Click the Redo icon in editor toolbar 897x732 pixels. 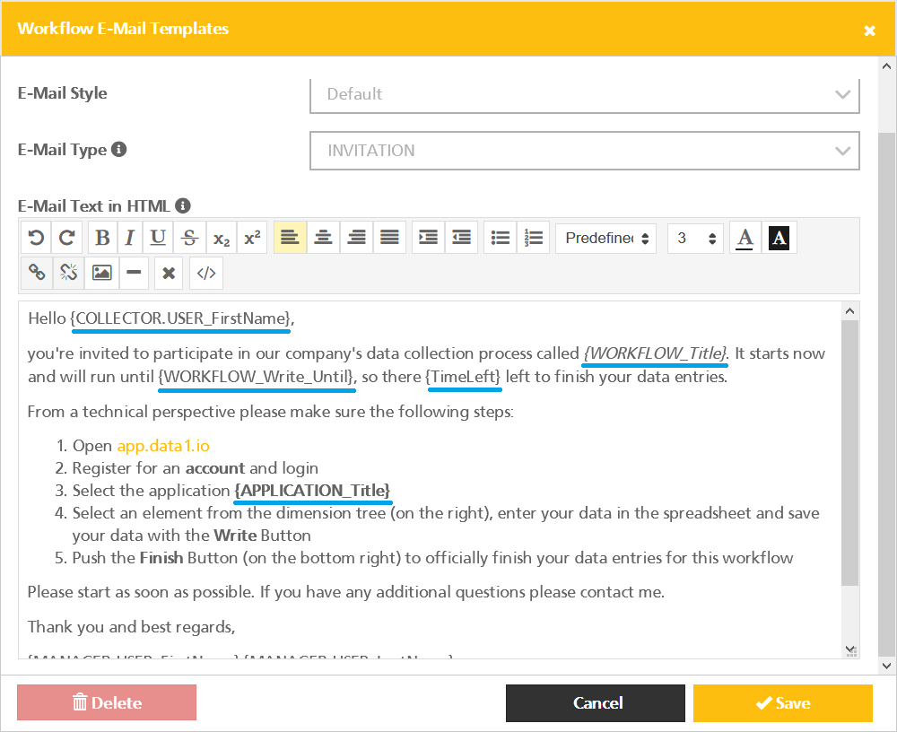(67, 238)
